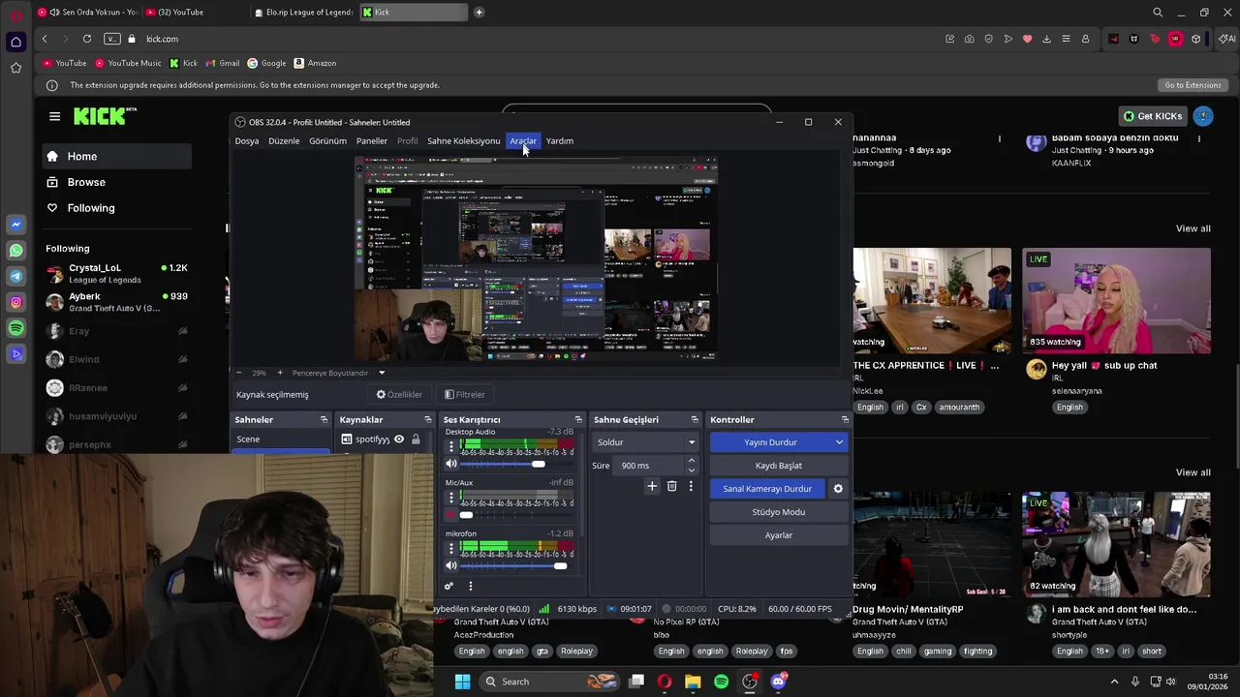Open Telegram in the browser sidebar
Screen dimensions: 1240x697
(x=15, y=277)
